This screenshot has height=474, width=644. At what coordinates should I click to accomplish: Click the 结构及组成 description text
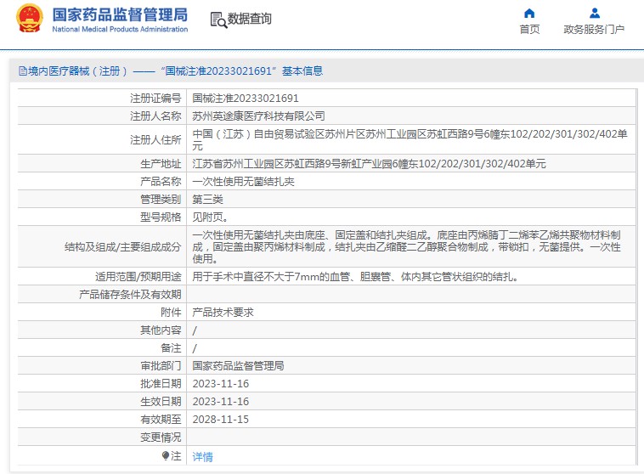pyautogui.click(x=406, y=246)
